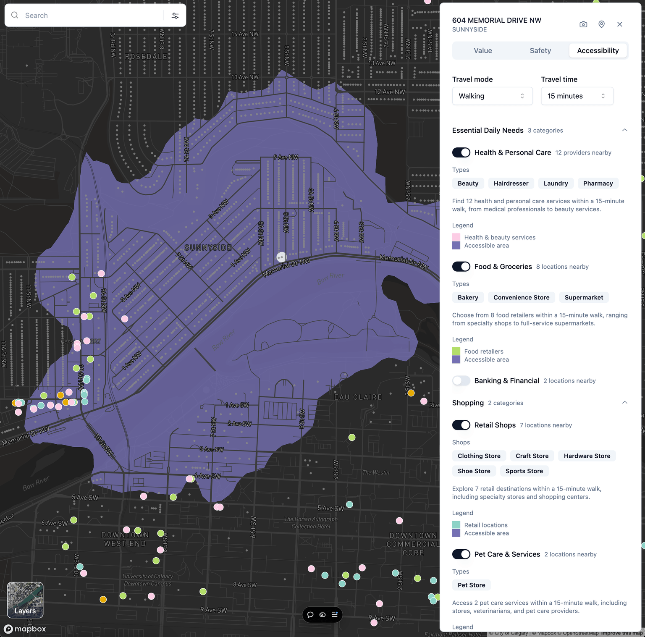Select the Pet Store chip
This screenshot has width=645, height=637.
point(471,585)
